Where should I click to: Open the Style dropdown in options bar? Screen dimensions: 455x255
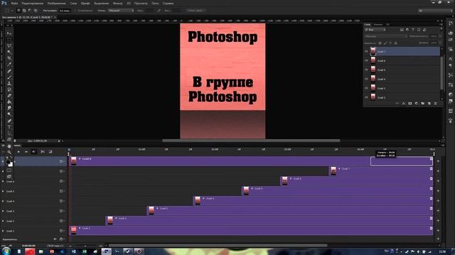(x=121, y=11)
